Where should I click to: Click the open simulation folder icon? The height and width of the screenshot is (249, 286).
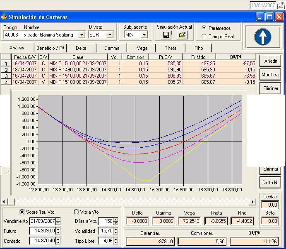pyautogui.click(x=183, y=35)
